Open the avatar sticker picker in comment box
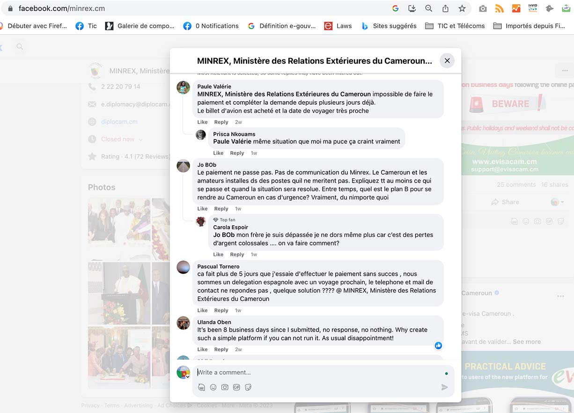Image resolution: width=574 pixels, height=413 pixels. coord(201,387)
